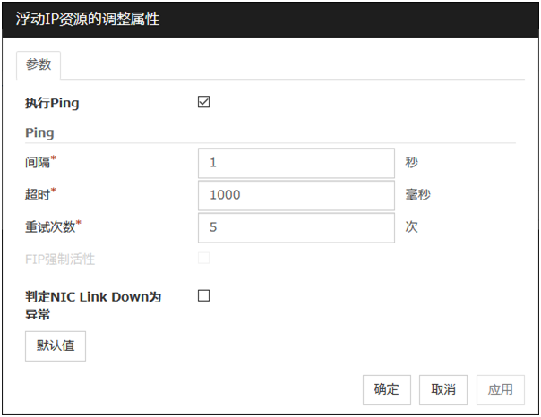Confirm with the 确定 button
Viewport: 541px width, 417px height.
pyautogui.click(x=386, y=389)
